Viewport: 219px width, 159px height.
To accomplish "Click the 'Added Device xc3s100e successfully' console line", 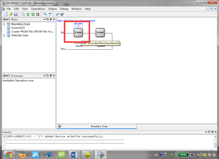I will click(x=55, y=136).
